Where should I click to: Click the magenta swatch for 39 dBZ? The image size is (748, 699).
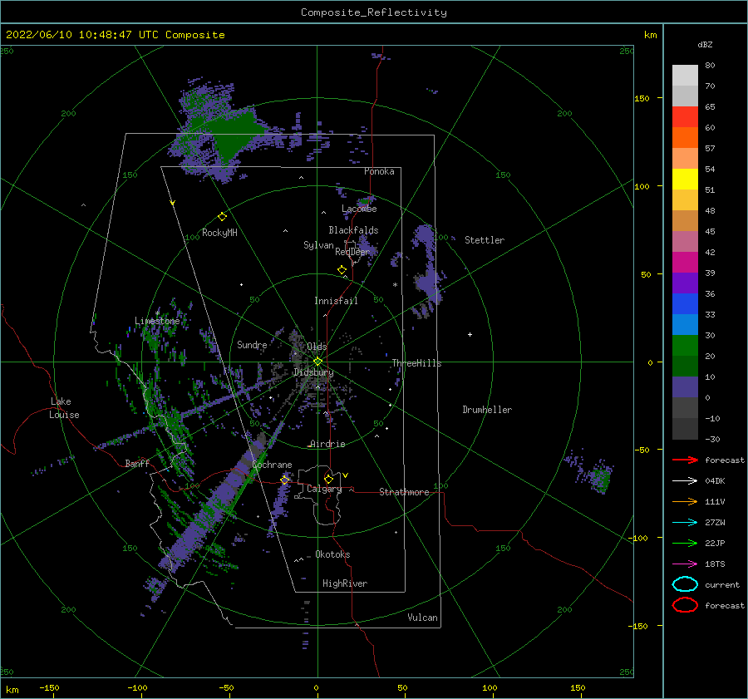click(x=685, y=262)
